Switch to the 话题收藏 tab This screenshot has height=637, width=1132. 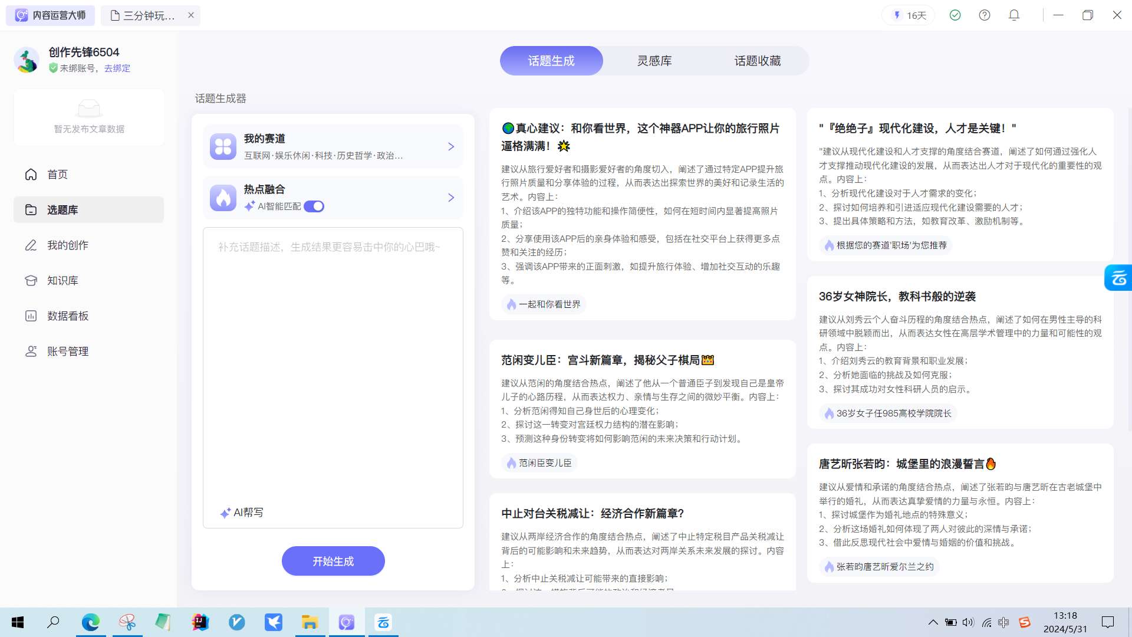[x=758, y=60]
